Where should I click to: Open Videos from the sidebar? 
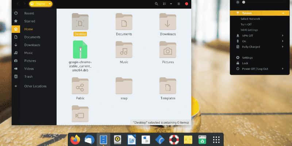tap(34, 69)
